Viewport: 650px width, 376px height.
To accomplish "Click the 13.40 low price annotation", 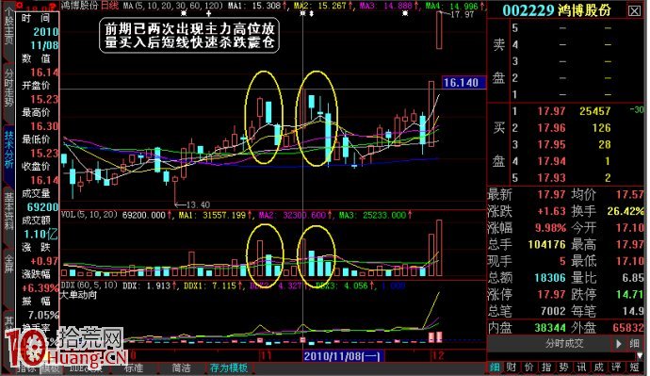I will tap(198, 204).
